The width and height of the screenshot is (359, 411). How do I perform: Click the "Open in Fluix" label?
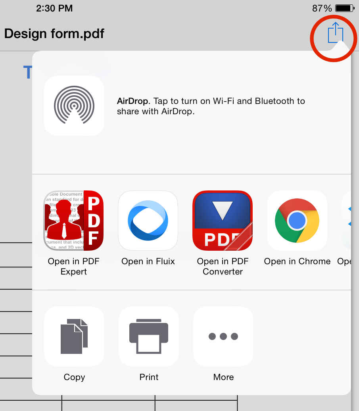(148, 261)
